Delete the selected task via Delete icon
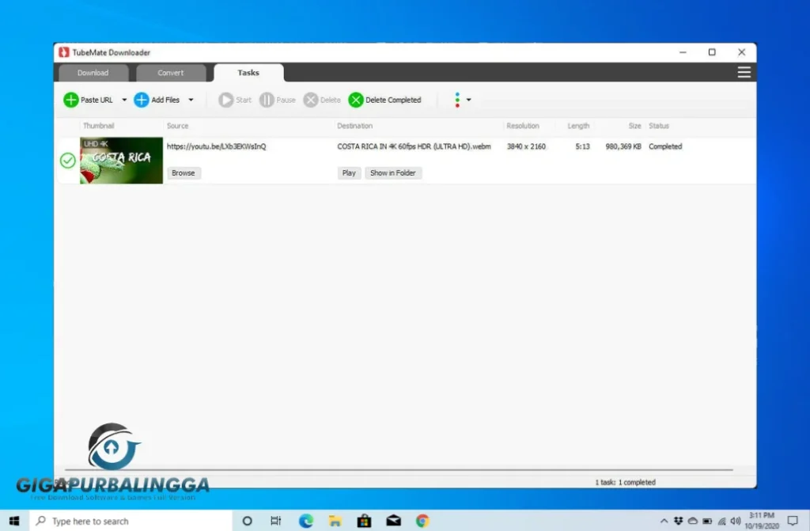Viewport: 810px width, 531px height. [x=312, y=100]
